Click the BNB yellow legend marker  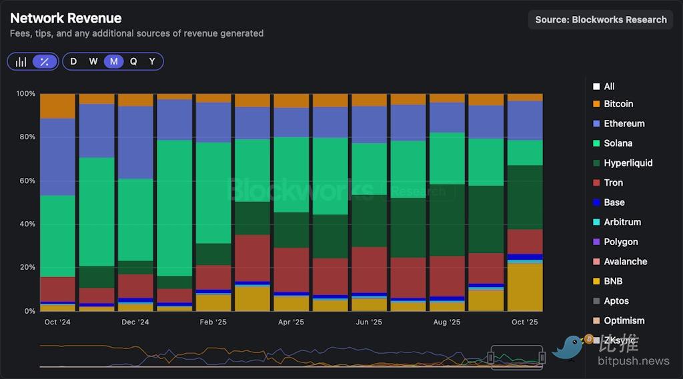[x=596, y=282]
